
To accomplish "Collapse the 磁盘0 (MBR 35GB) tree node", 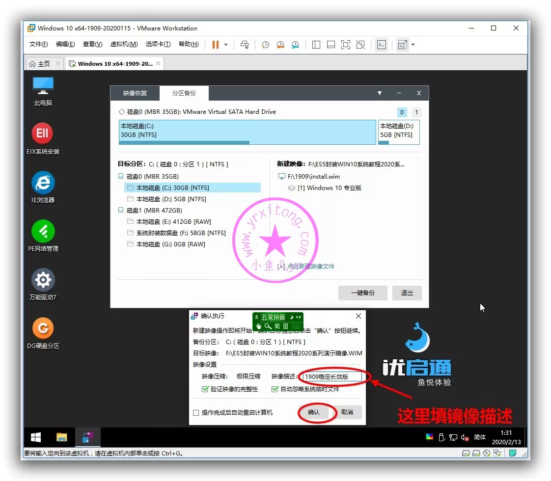I will [x=121, y=177].
